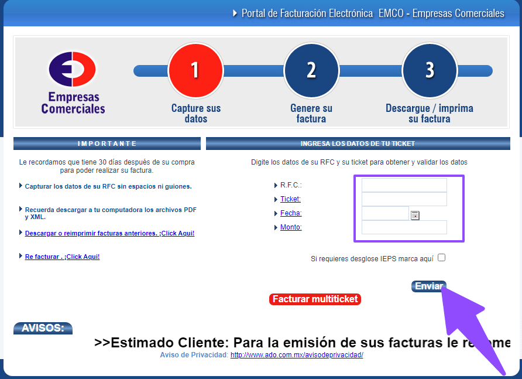Viewport: 522px width, 379px height.
Task: Open the Monto help link
Action: [x=291, y=227]
